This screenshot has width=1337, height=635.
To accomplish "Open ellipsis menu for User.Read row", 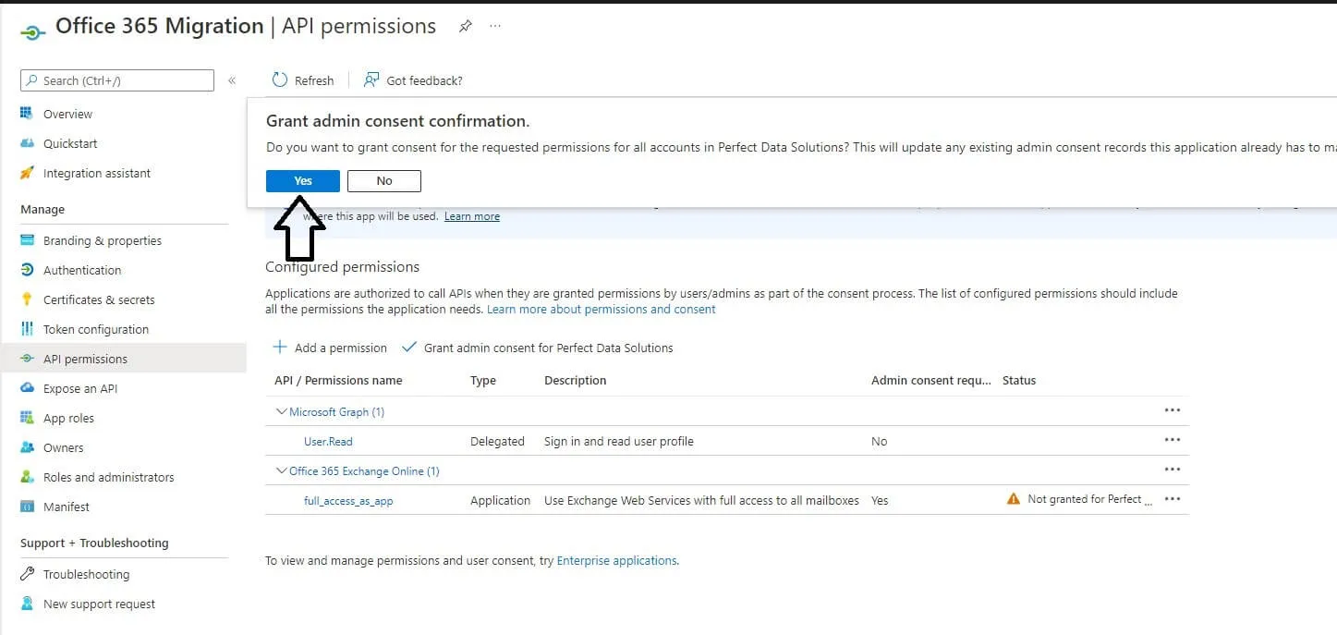I will (x=1173, y=440).
